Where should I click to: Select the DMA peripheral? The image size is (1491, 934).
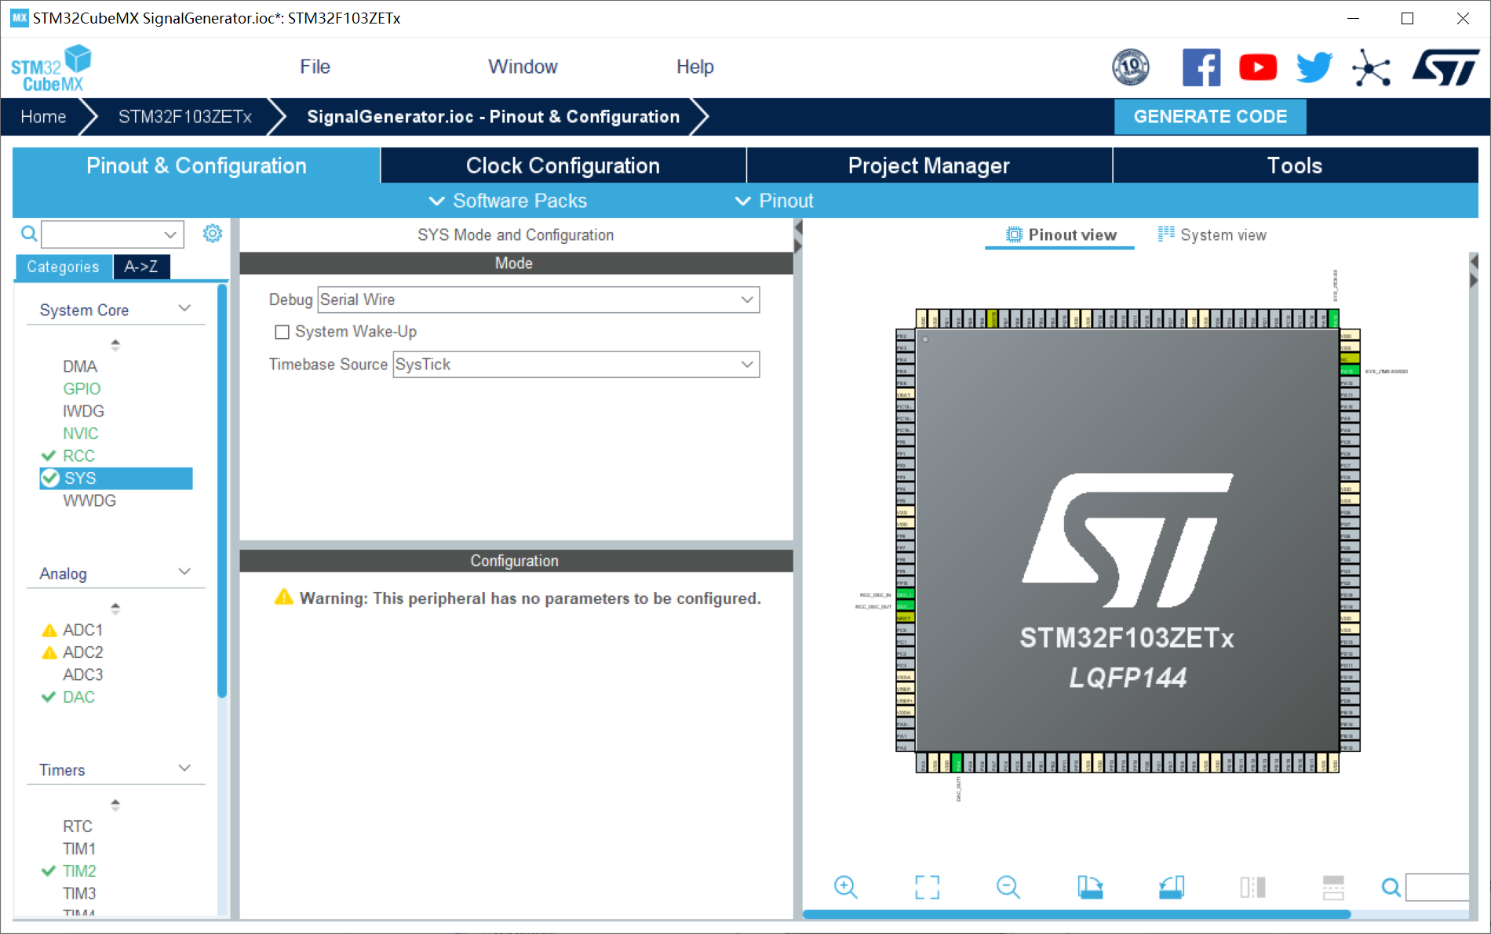(x=80, y=367)
